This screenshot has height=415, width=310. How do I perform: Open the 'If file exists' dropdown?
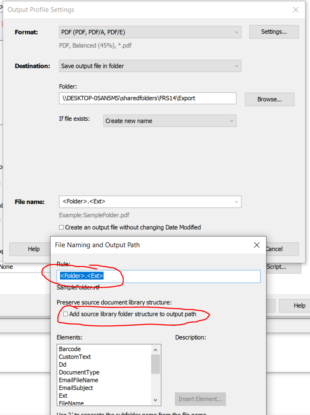point(169,121)
